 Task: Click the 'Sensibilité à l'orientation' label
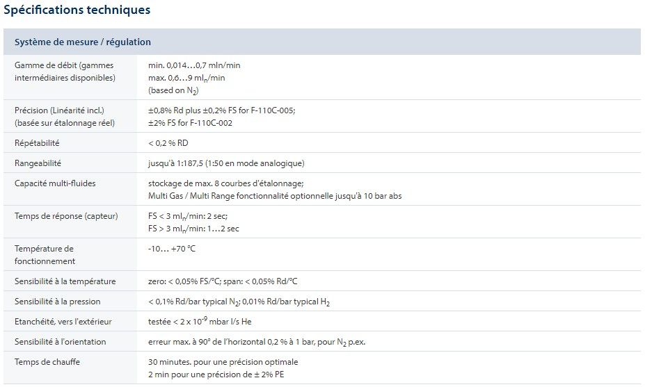pos(61,342)
